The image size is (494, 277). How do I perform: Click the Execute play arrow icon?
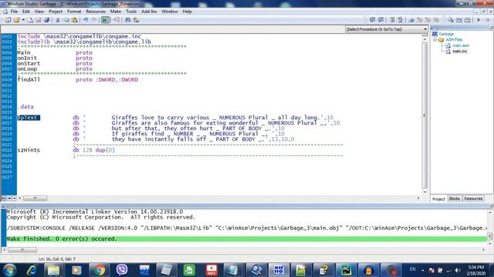coord(479,20)
